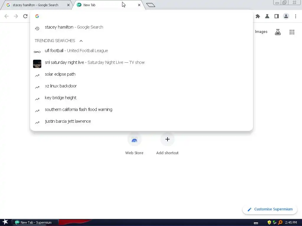The image size is (302, 226).
Task: Click the yellow shield tray icon
Action: click(269, 222)
